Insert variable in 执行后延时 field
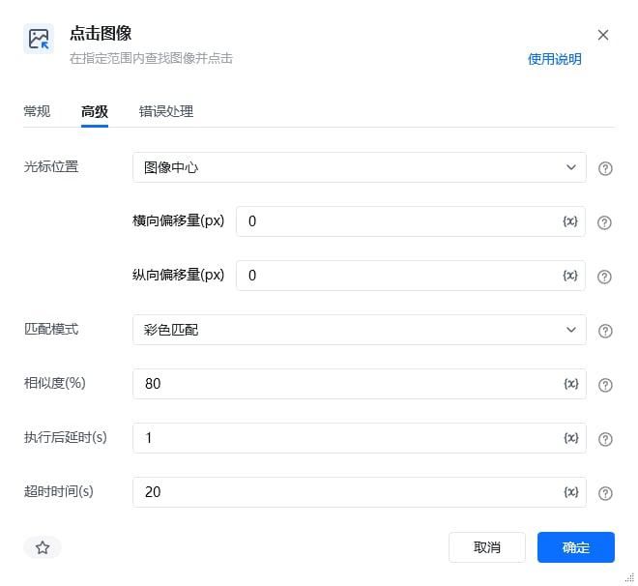The height and width of the screenshot is (586, 638). coord(571,438)
